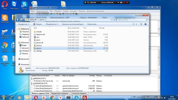This screenshot has width=178, height=100.
Task: Switch to Skype in the taskbar
Action: tap(76, 97)
